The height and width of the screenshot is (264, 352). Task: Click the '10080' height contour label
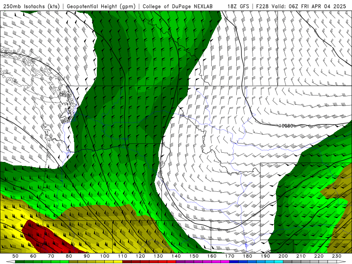click(286, 126)
